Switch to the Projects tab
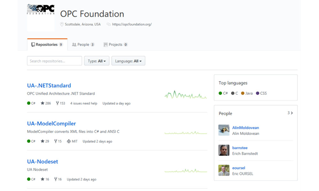Screen dimensions: 319x191 pos(115,45)
